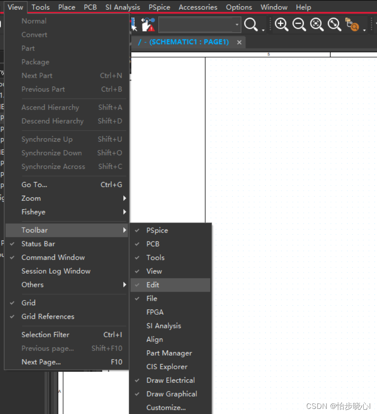Click the Zoom Out magnifier icon
The height and width of the screenshot is (414, 377).
click(299, 25)
